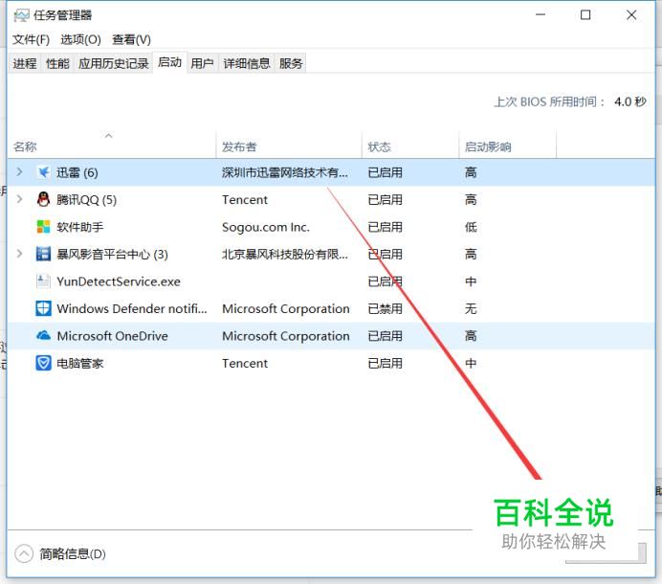Select the 腾讯QQ (5) row name
662x584 pixels.
pos(86,199)
